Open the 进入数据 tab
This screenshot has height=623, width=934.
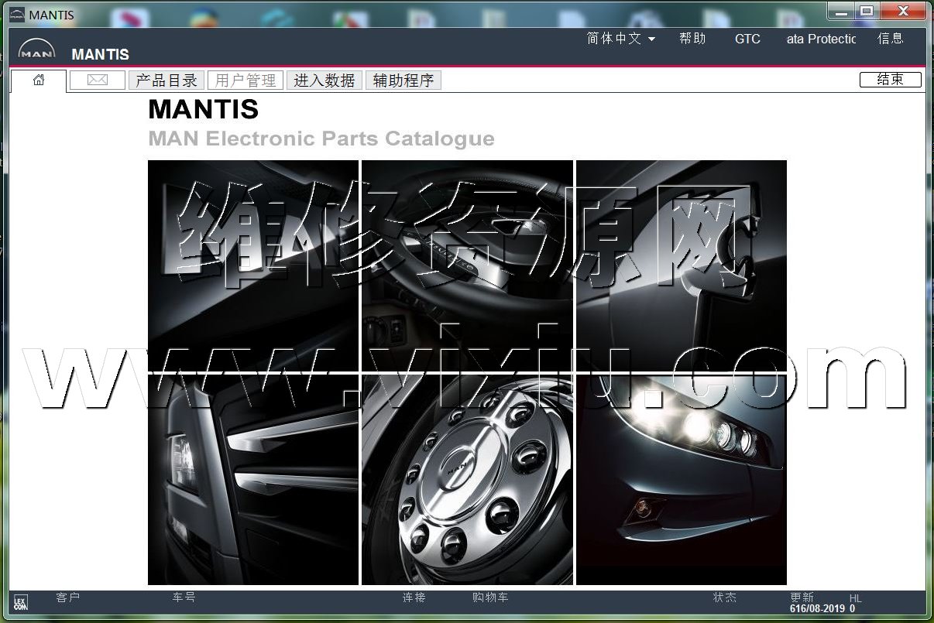click(324, 80)
